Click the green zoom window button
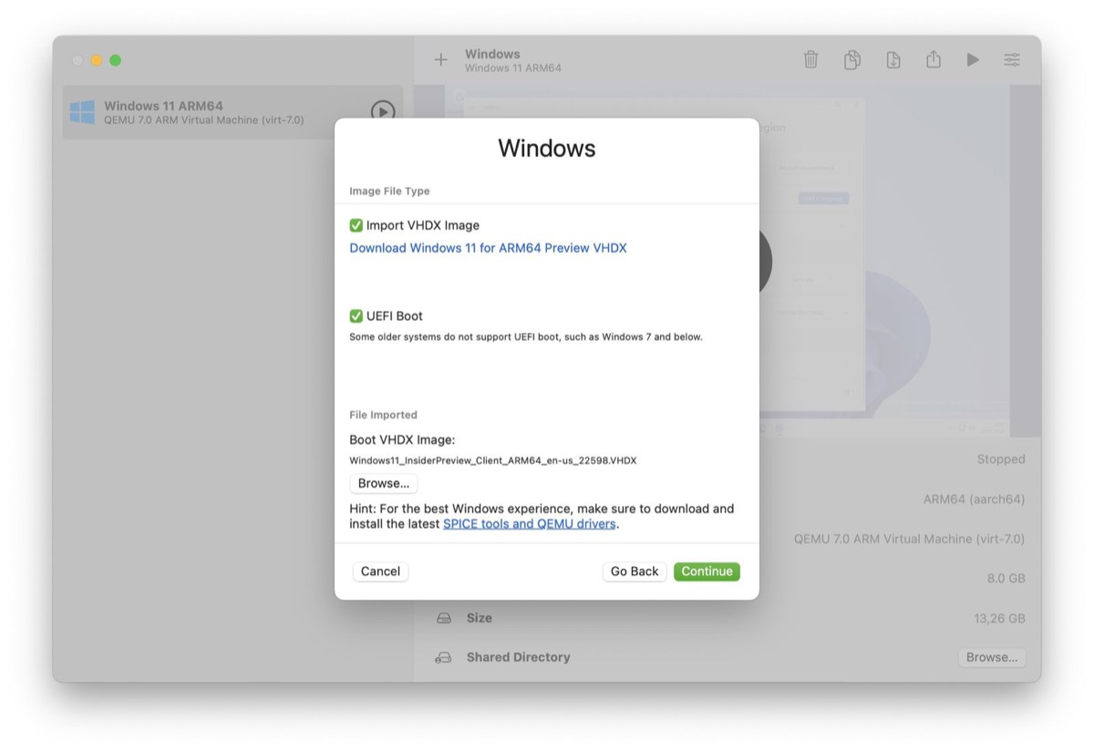Image resolution: width=1094 pixels, height=752 pixels. coord(115,60)
